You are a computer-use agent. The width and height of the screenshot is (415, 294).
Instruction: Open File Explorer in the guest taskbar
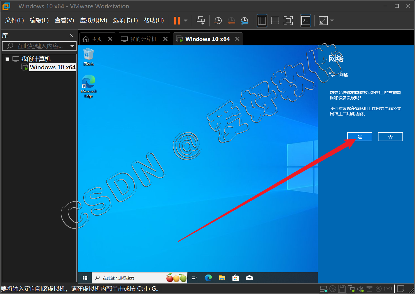tap(222, 278)
